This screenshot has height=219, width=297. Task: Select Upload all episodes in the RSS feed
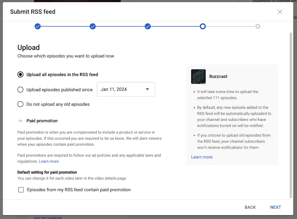click(20, 74)
